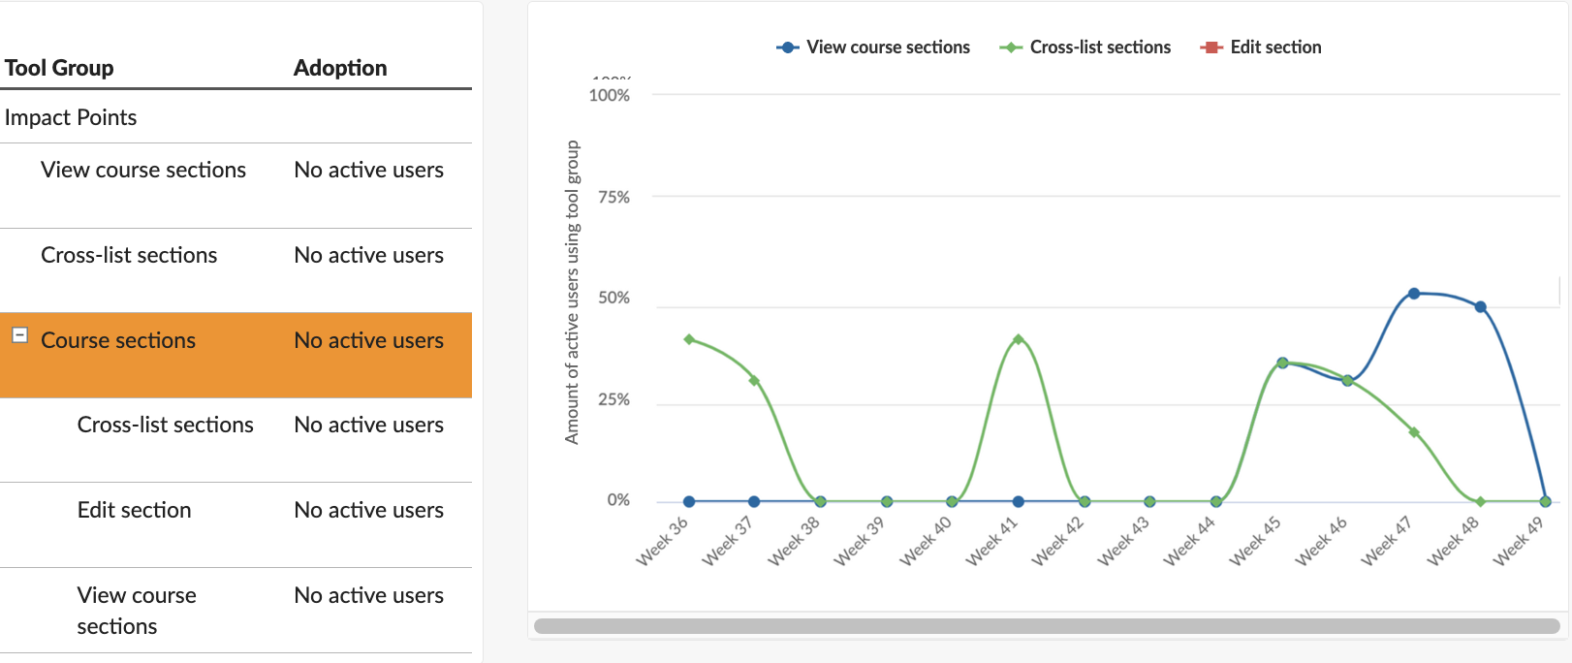Click the green data point at Week 37

[754, 381]
